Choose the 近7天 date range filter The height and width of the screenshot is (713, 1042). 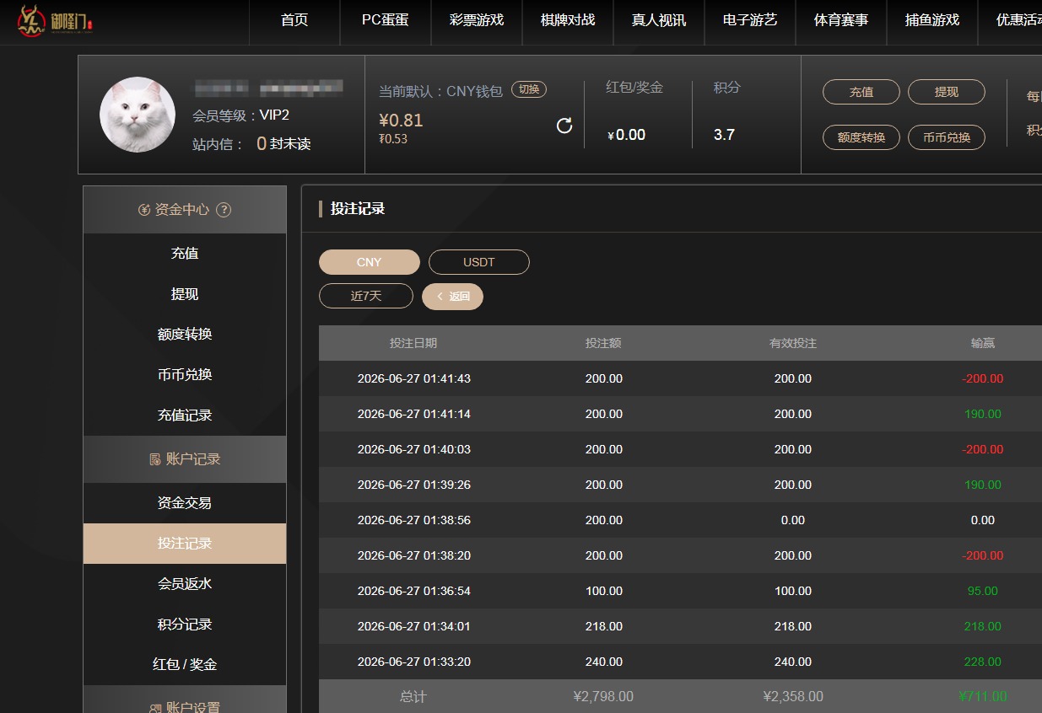click(366, 296)
